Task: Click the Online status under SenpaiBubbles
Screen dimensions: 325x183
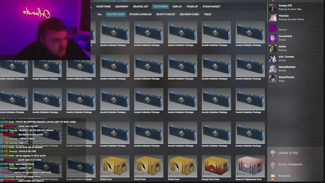Action: point(282,71)
